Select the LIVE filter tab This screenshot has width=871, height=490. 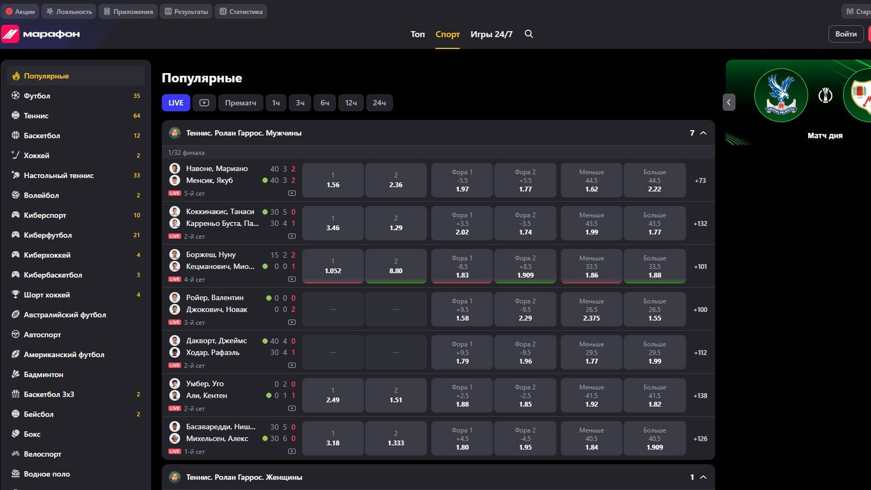[x=176, y=103]
